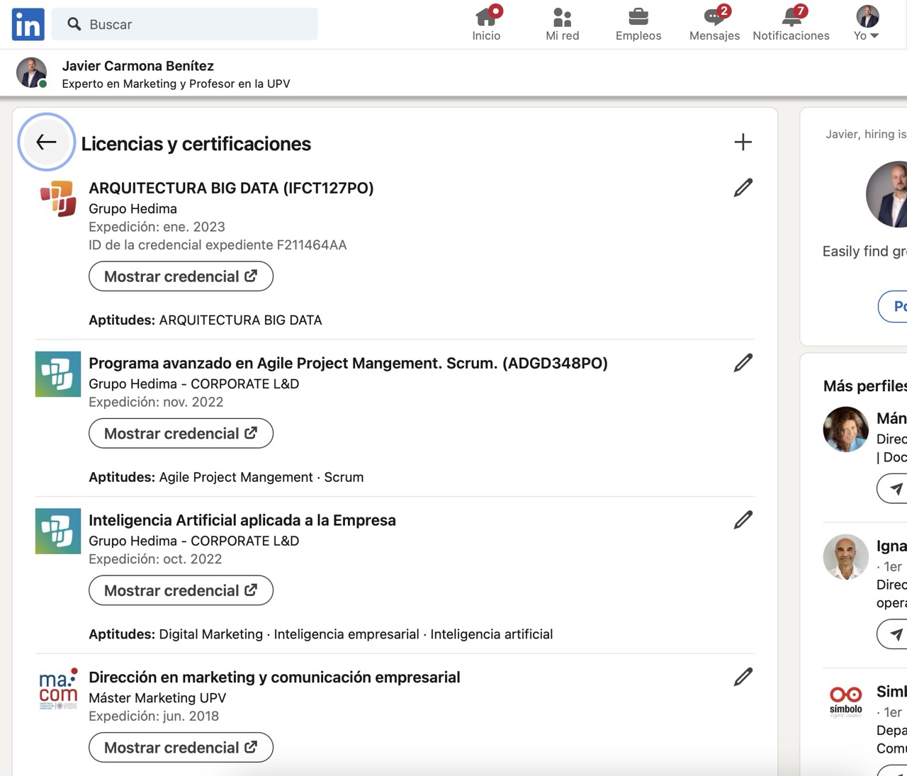Open Hedima Corporate logo on Inteligencia Artificial entry
Viewport: 907px width, 776px height.
point(58,532)
